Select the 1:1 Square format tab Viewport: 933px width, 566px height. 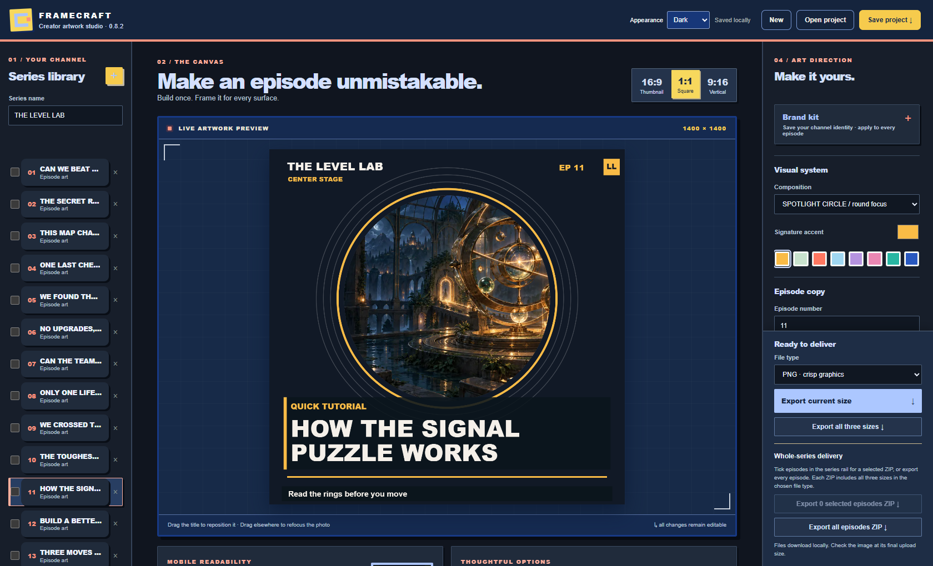click(x=685, y=85)
